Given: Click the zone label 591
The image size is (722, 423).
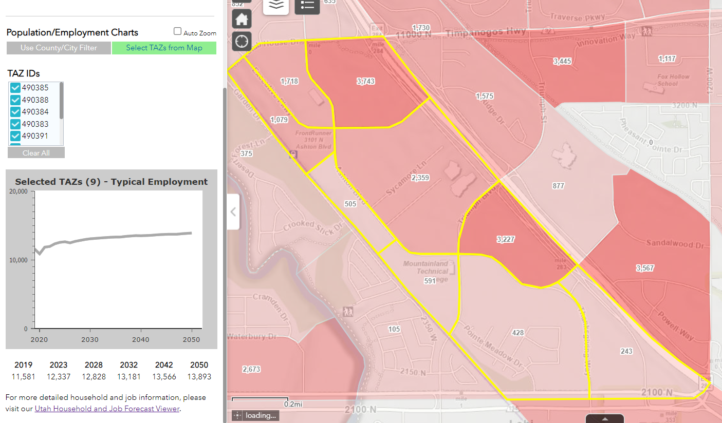Looking at the screenshot, I should coord(430,281).
